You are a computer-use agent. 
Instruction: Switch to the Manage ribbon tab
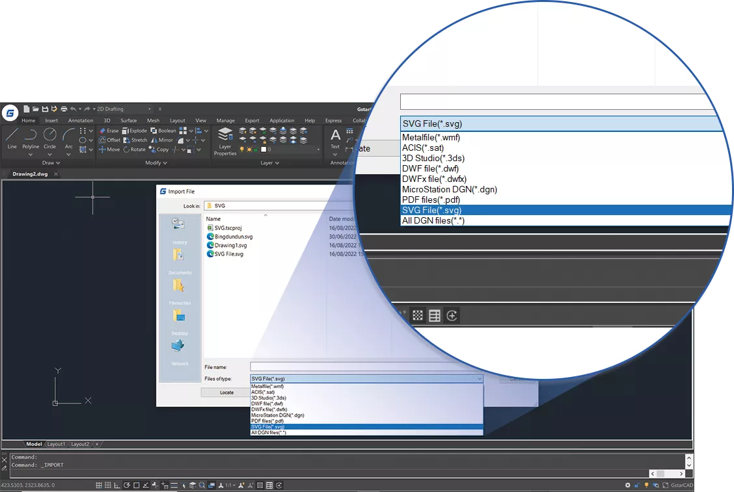(x=226, y=121)
